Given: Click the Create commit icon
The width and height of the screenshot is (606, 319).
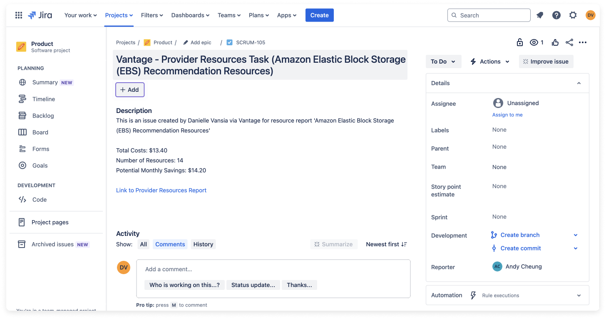Looking at the screenshot, I should pos(494,248).
